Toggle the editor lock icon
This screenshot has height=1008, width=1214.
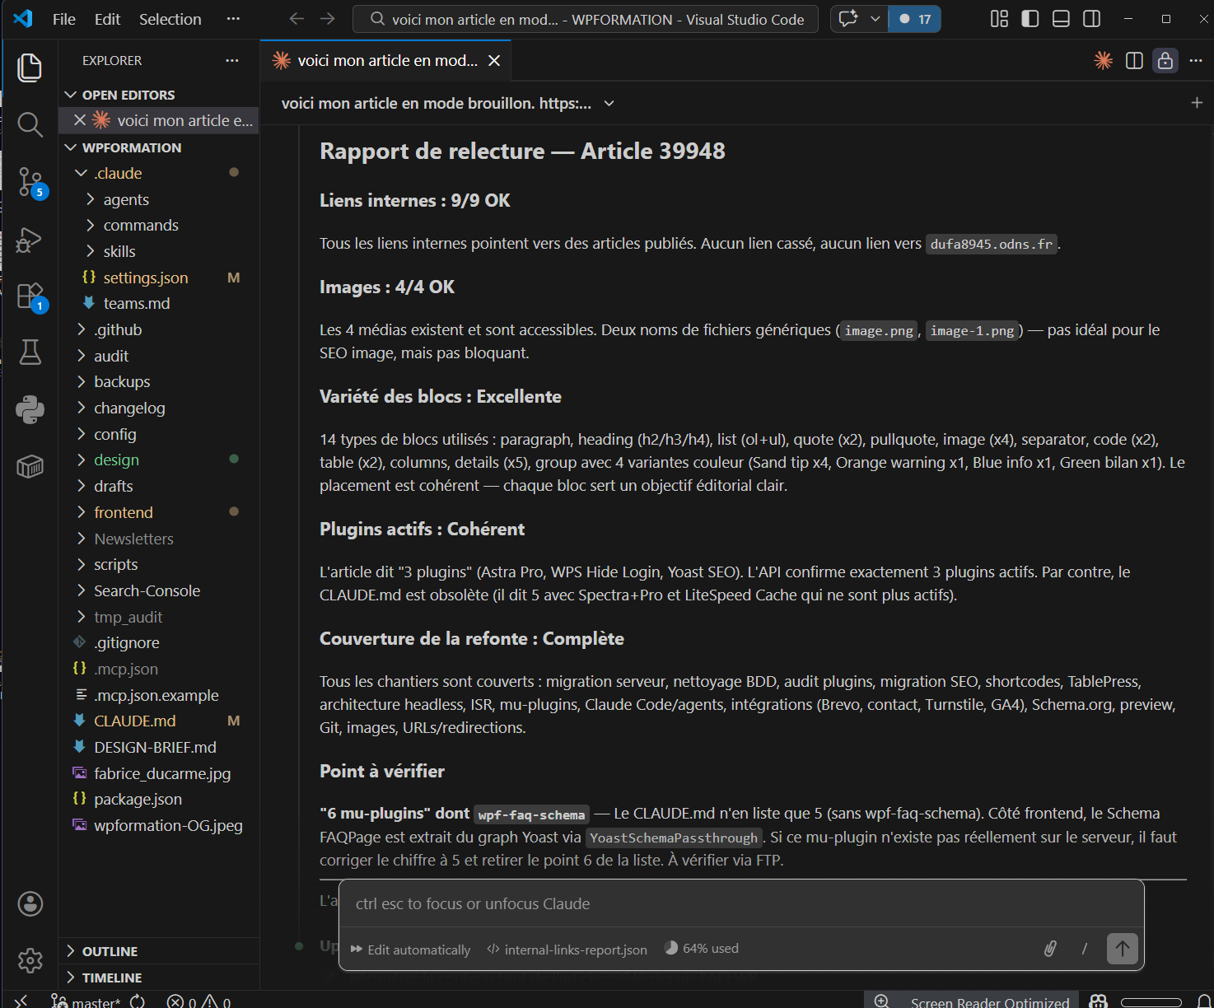coord(1165,60)
